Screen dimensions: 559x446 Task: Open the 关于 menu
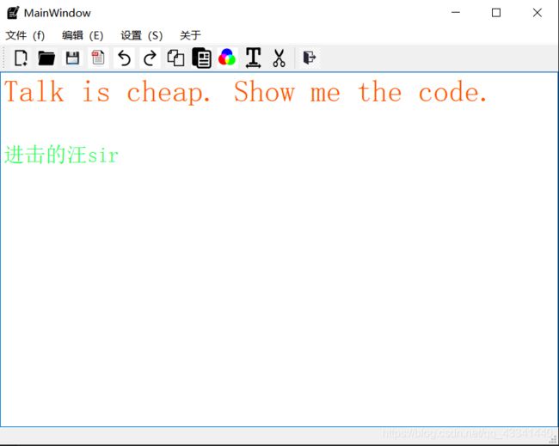click(x=190, y=35)
